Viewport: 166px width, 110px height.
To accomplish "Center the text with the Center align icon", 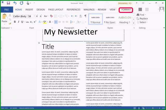I will (x=60, y=22).
